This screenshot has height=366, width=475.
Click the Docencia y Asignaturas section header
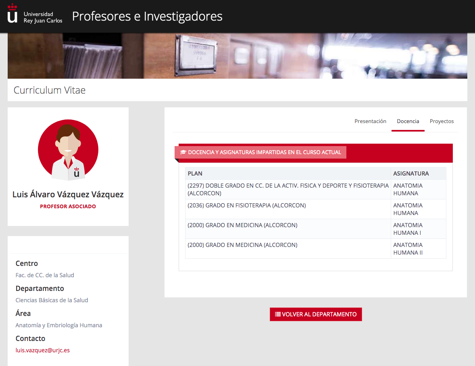coord(264,153)
